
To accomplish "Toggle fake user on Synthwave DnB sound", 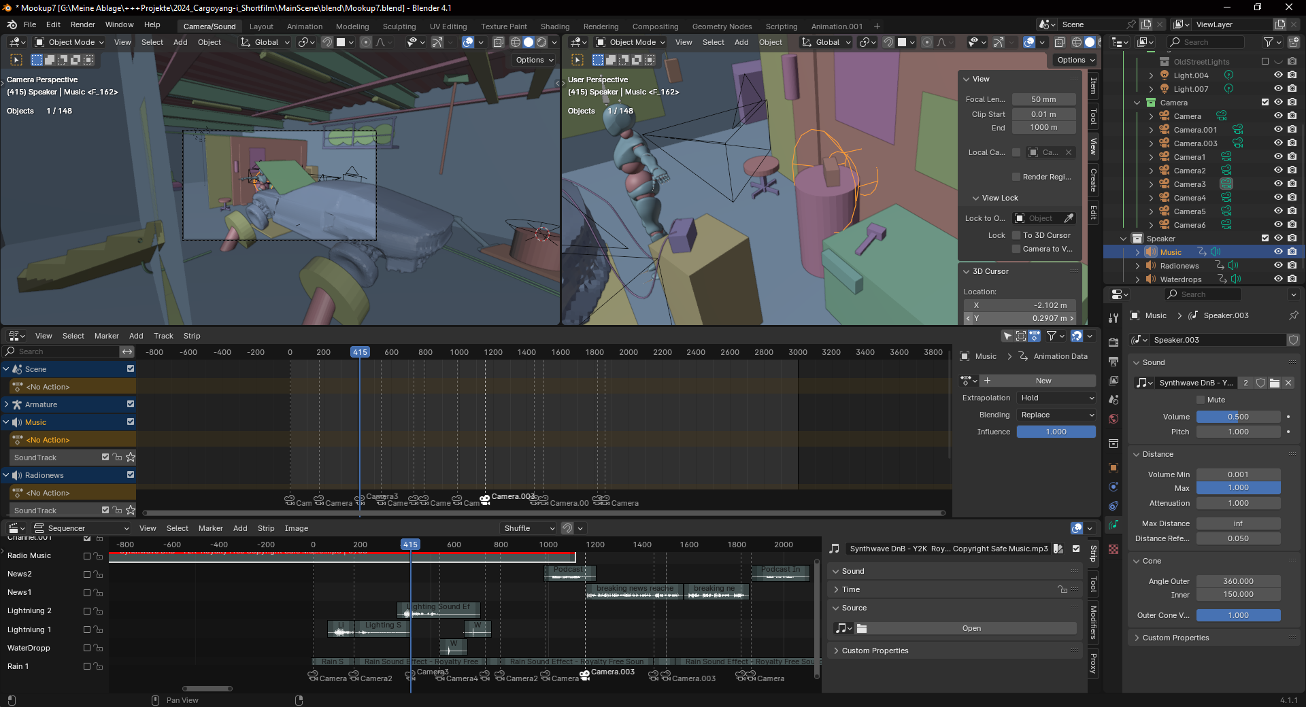I will (x=1260, y=383).
